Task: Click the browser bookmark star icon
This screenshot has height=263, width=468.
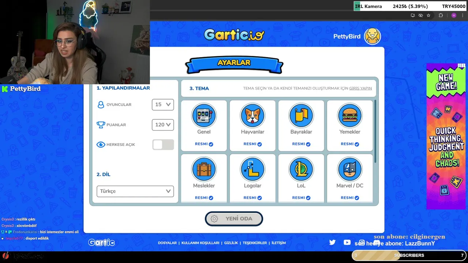Action: [x=429, y=15]
